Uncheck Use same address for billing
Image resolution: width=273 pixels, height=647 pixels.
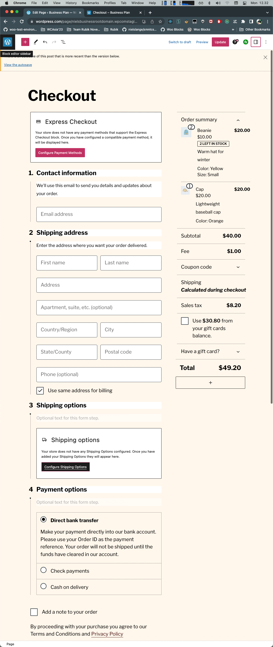40,390
